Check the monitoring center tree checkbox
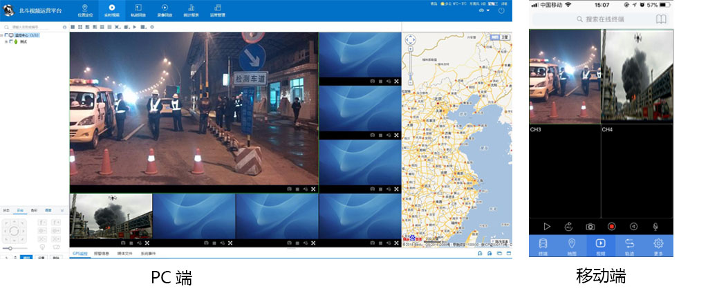The width and height of the screenshot is (708, 302). [x=6, y=35]
